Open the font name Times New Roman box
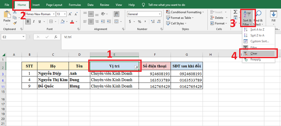Screen dimensions: 281x126 click(x=40, y=14)
